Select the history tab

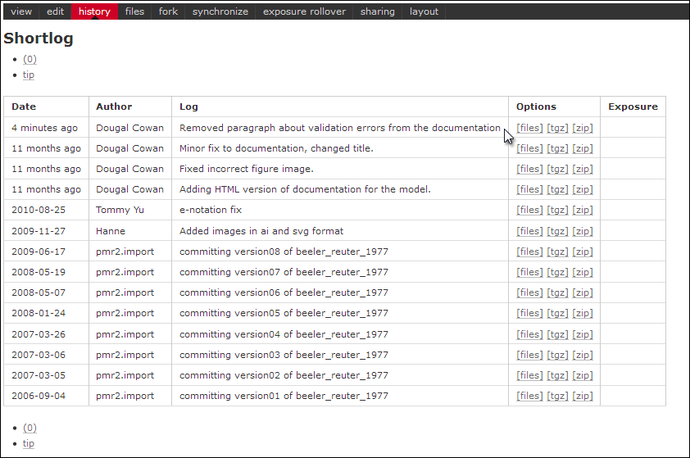click(x=94, y=11)
